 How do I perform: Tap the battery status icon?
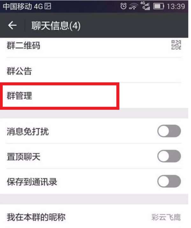point(159,6)
